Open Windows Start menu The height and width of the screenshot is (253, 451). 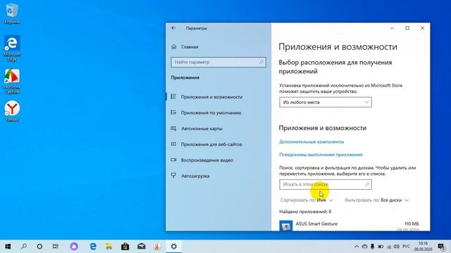tap(8, 247)
